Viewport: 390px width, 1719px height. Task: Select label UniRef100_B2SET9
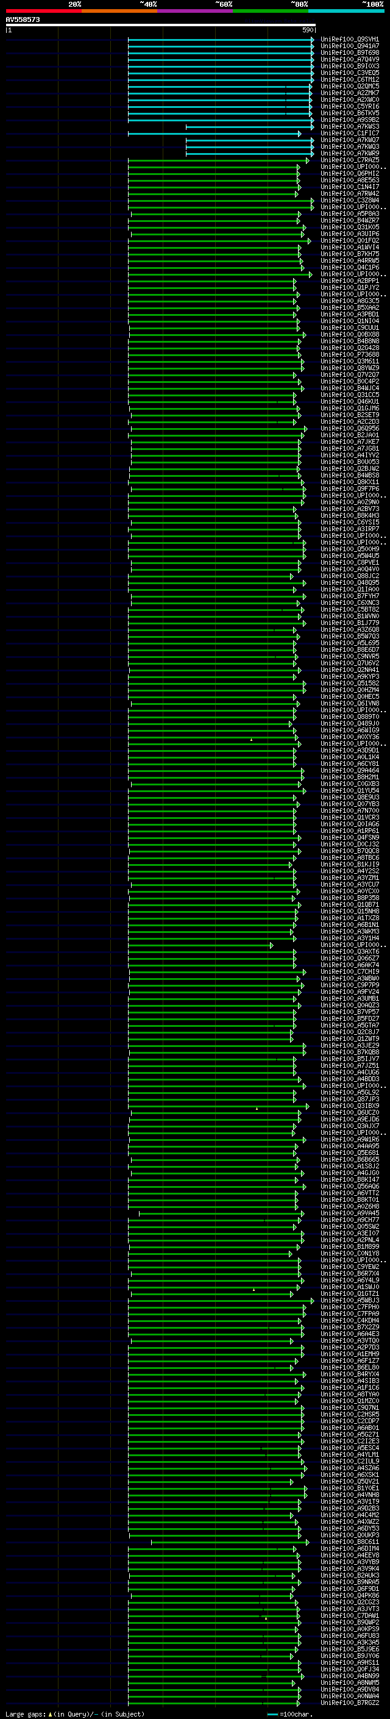pyautogui.click(x=350, y=415)
